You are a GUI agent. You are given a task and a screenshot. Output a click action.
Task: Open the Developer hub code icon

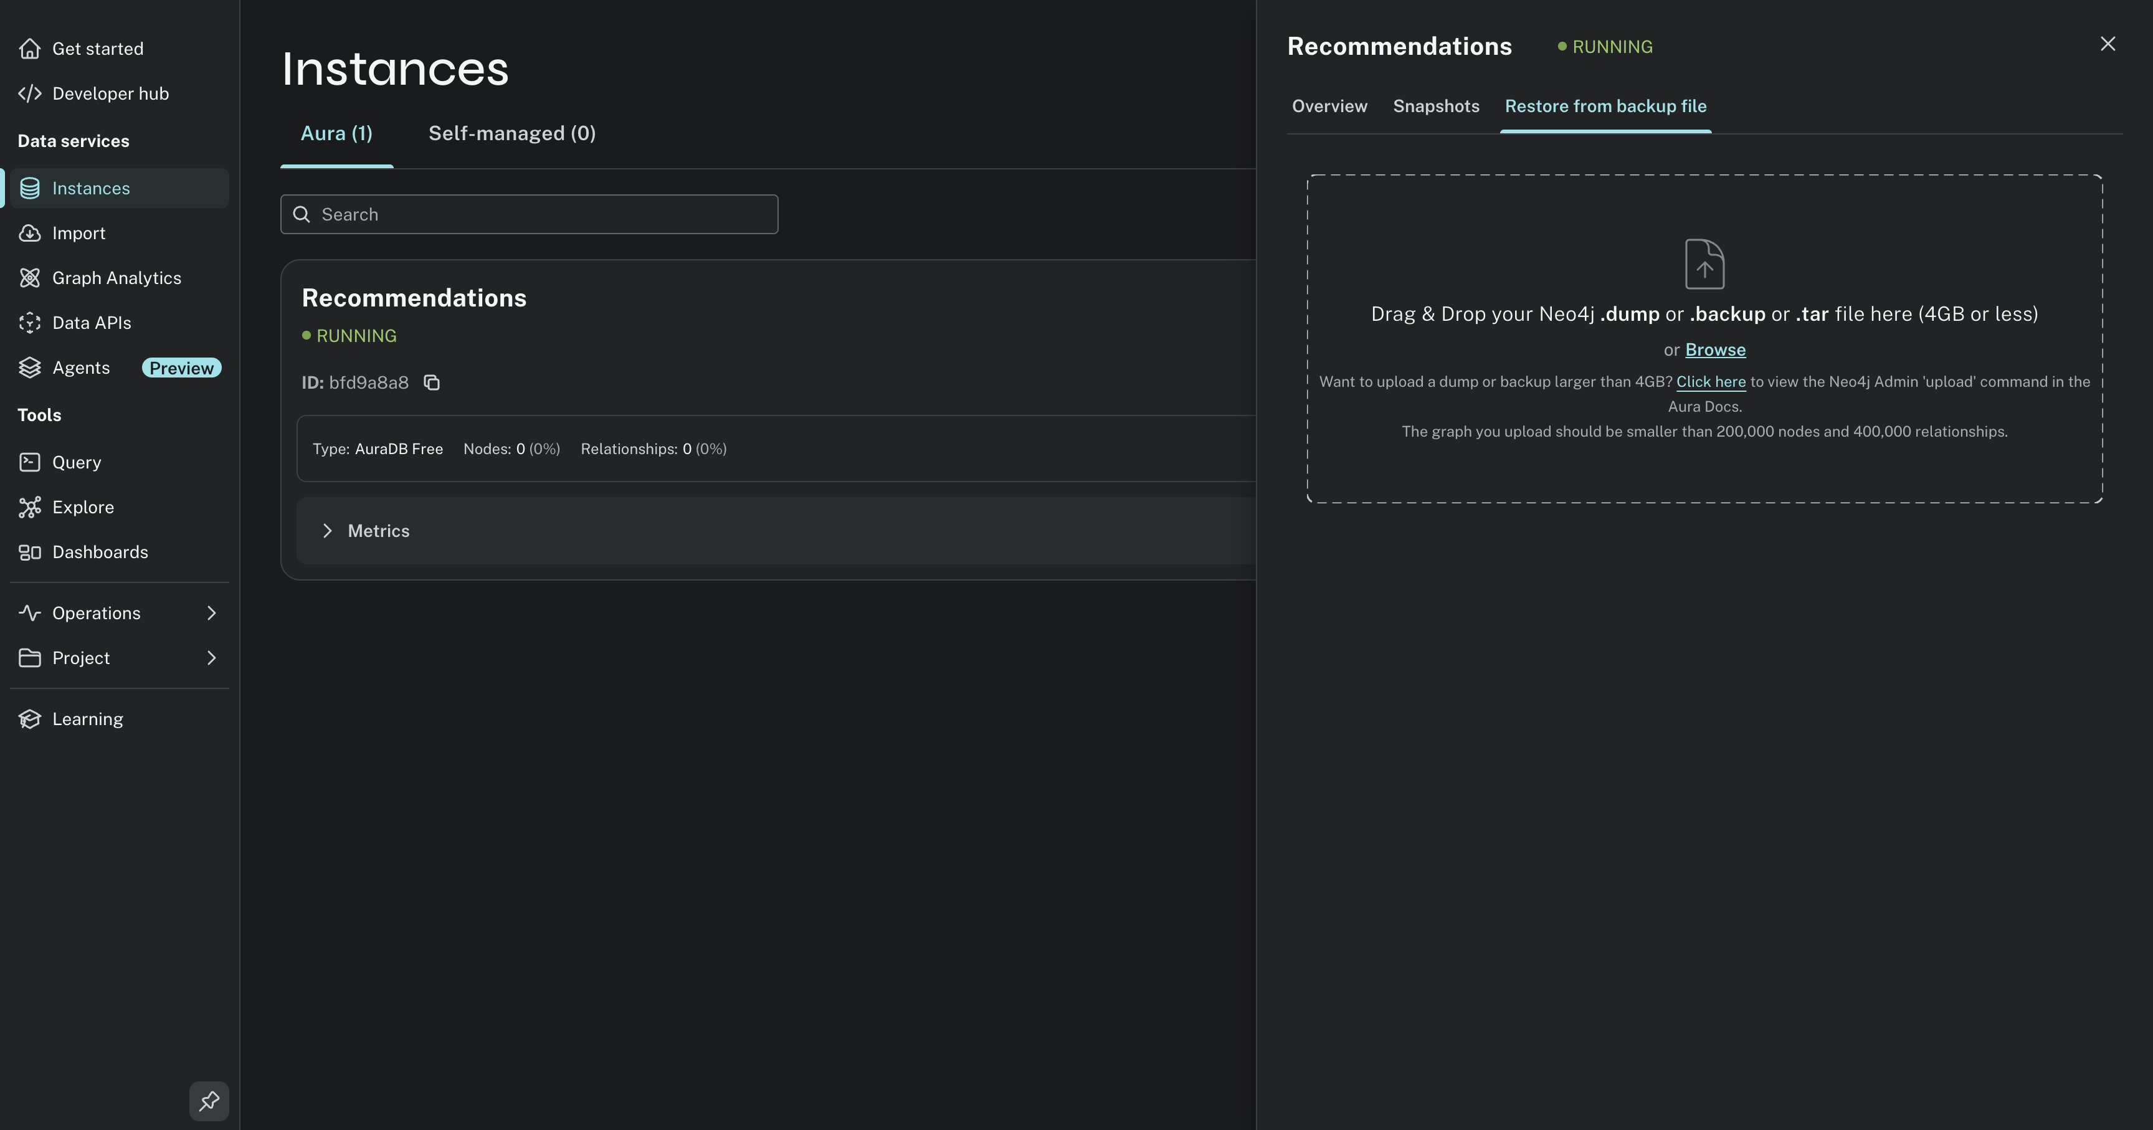[30, 93]
